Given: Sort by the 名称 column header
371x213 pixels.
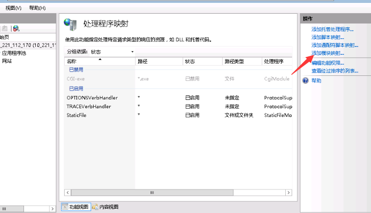Looking at the screenshot, I should (99, 62).
